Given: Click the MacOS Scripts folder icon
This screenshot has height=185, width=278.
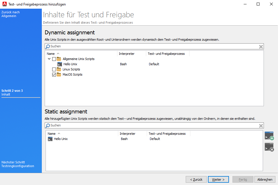Looking at the screenshot, I should (59, 74).
